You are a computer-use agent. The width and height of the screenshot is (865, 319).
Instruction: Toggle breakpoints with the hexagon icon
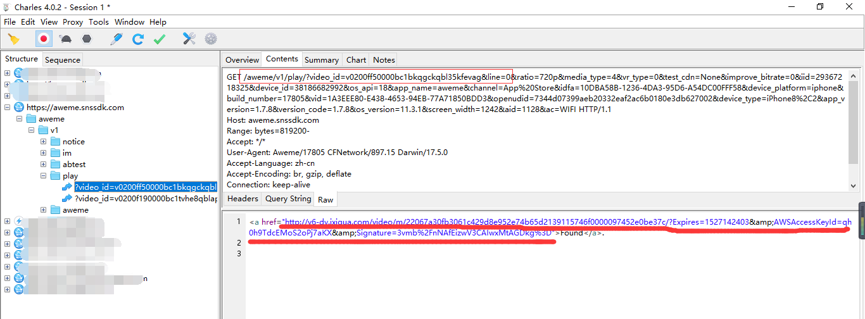87,39
